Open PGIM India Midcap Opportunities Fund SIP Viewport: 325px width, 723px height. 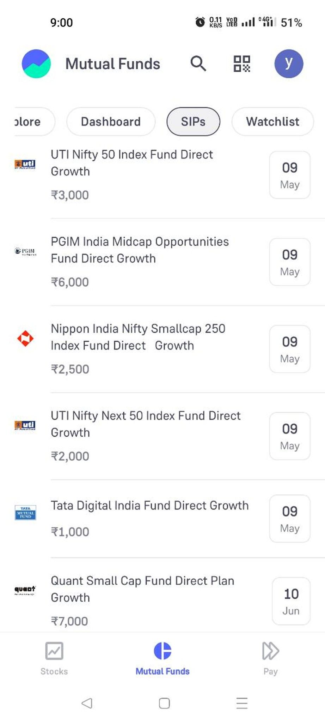162,262
